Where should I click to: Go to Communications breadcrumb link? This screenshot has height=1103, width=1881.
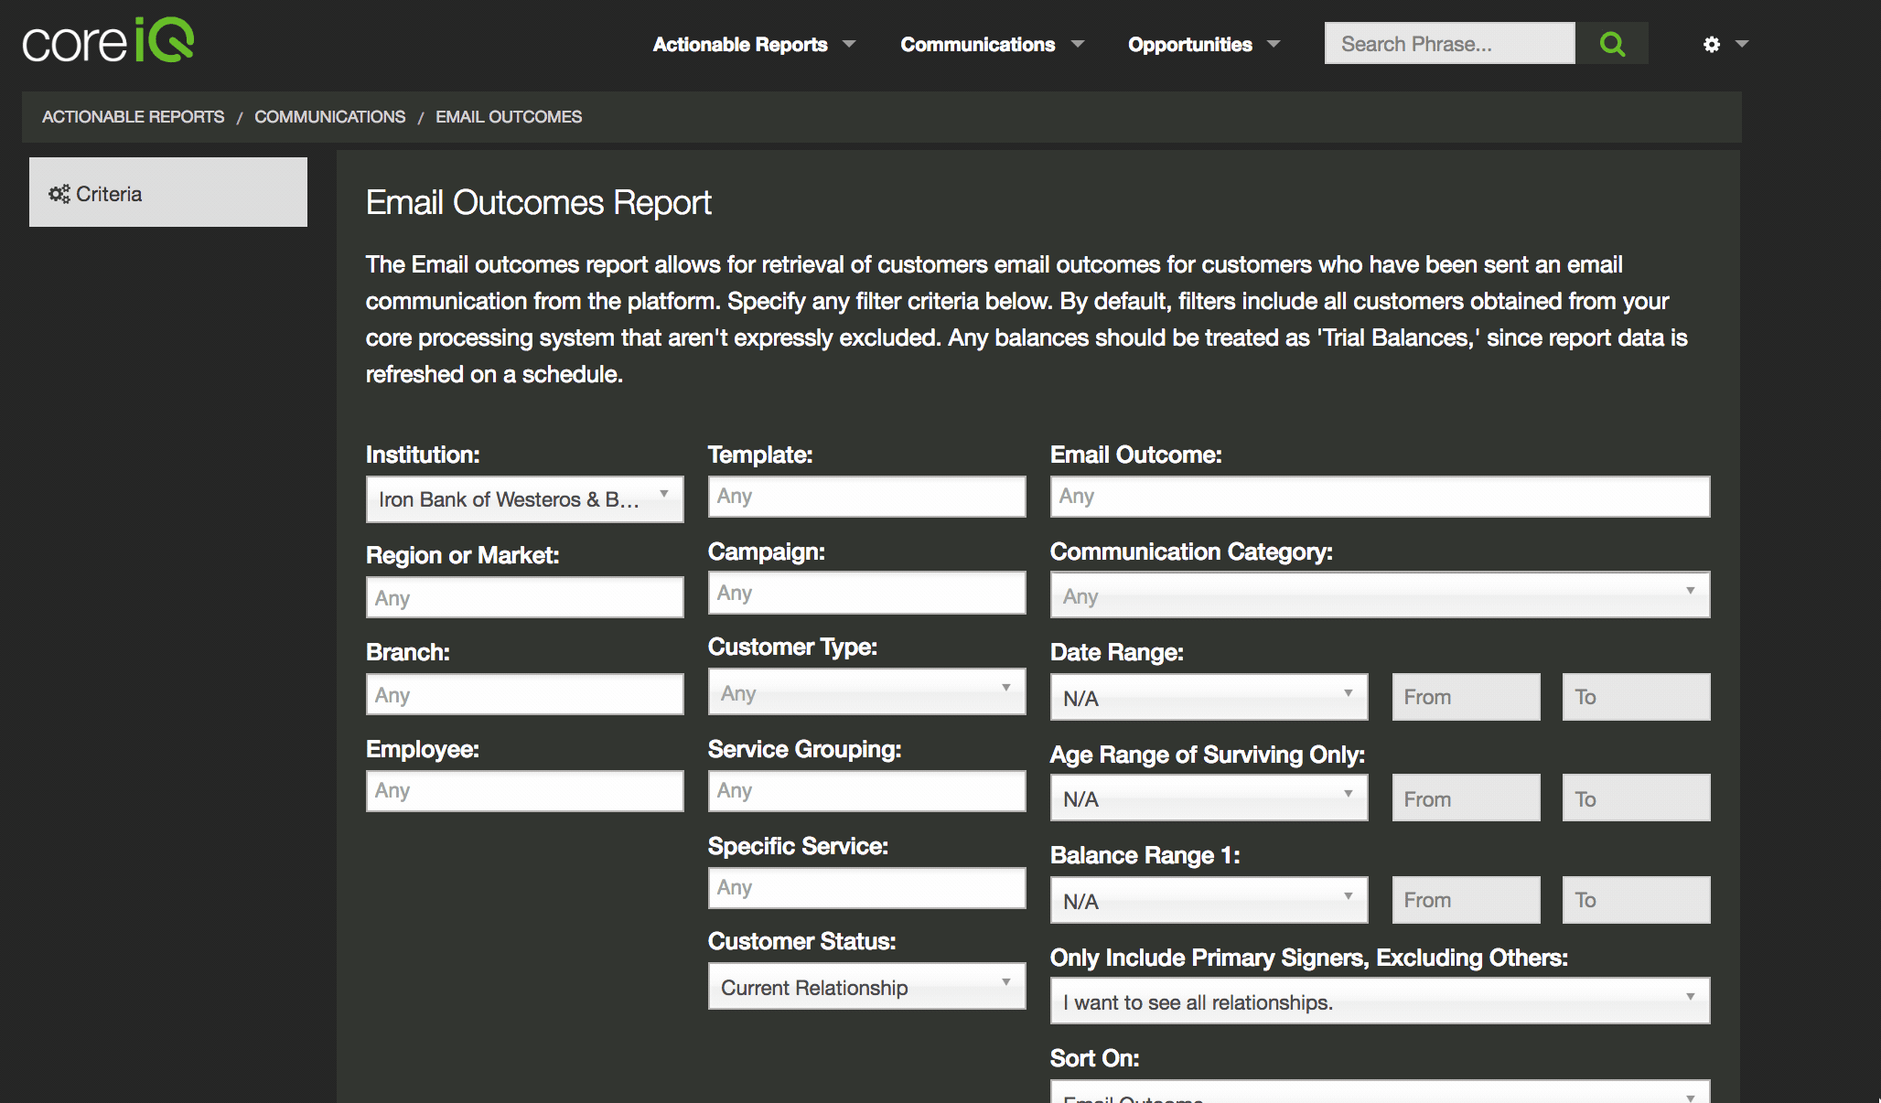[329, 117]
